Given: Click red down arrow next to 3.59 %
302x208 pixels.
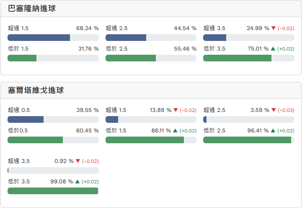Looking at the screenshot, I should (x=274, y=110).
